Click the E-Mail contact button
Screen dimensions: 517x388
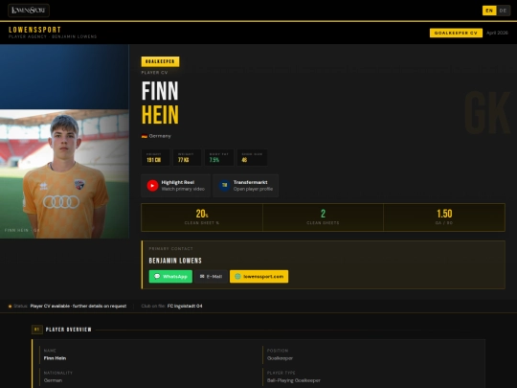(x=211, y=277)
